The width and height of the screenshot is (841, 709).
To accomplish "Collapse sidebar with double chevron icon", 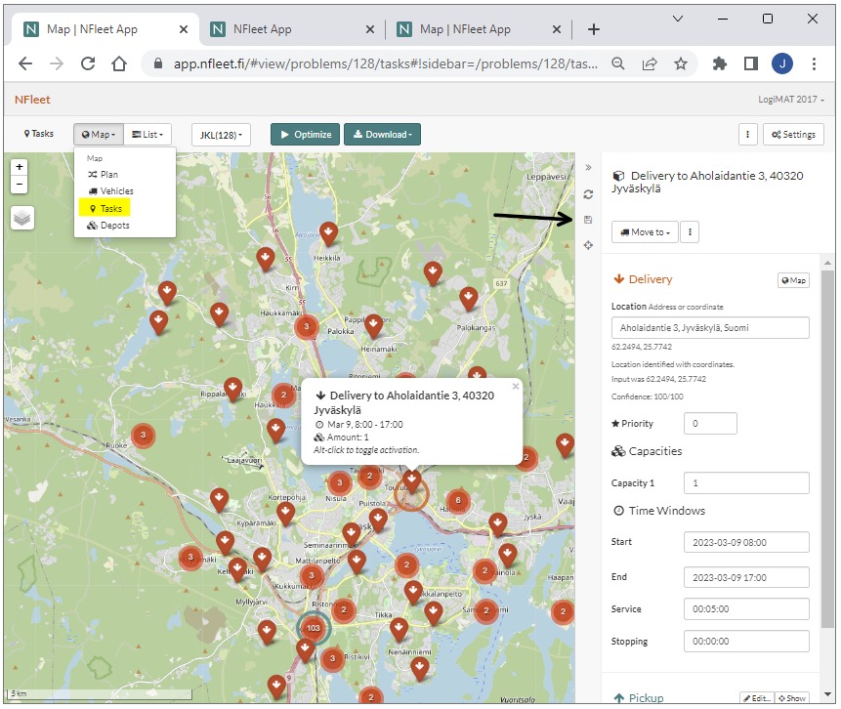I will click(588, 167).
